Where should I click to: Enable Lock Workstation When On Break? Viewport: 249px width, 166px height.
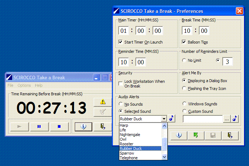tap(120, 84)
